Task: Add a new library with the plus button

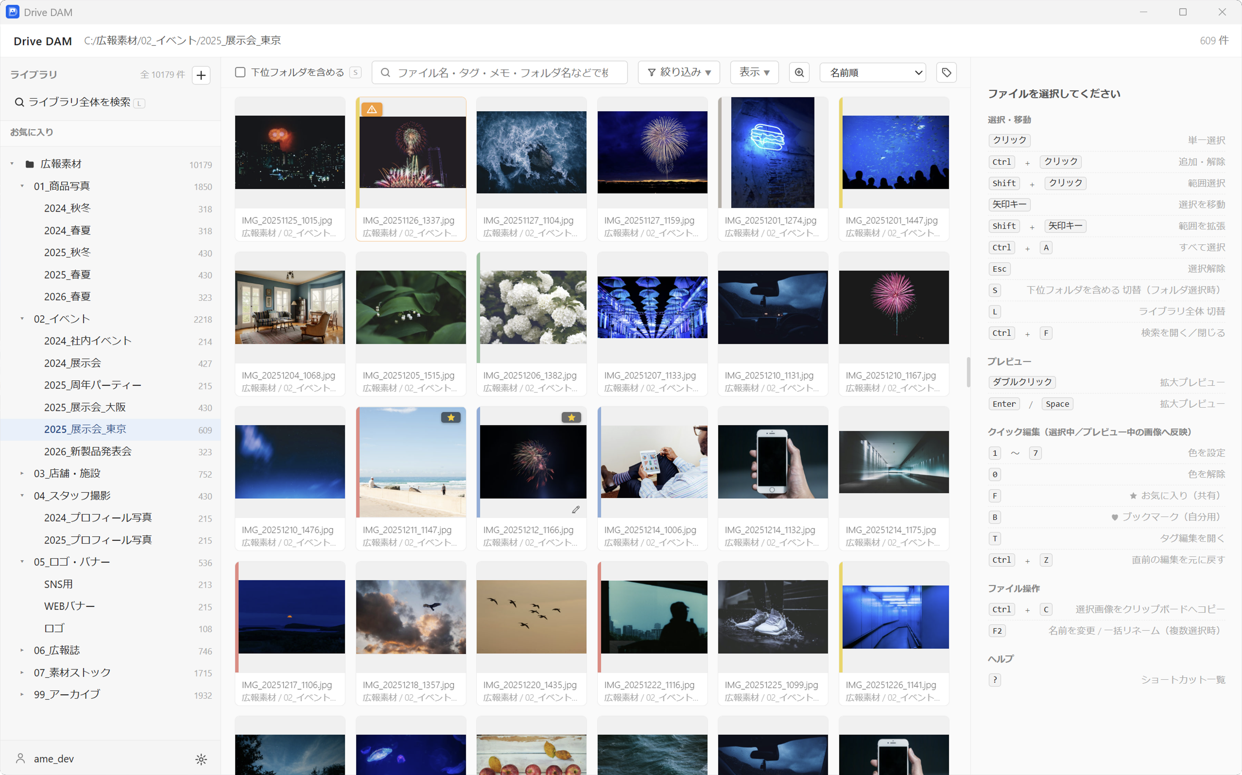Action: [x=201, y=75]
